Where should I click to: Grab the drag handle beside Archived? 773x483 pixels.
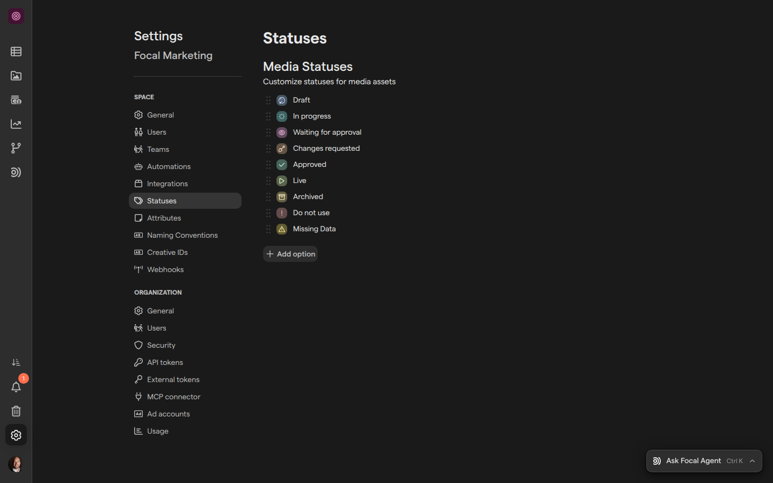click(x=268, y=197)
